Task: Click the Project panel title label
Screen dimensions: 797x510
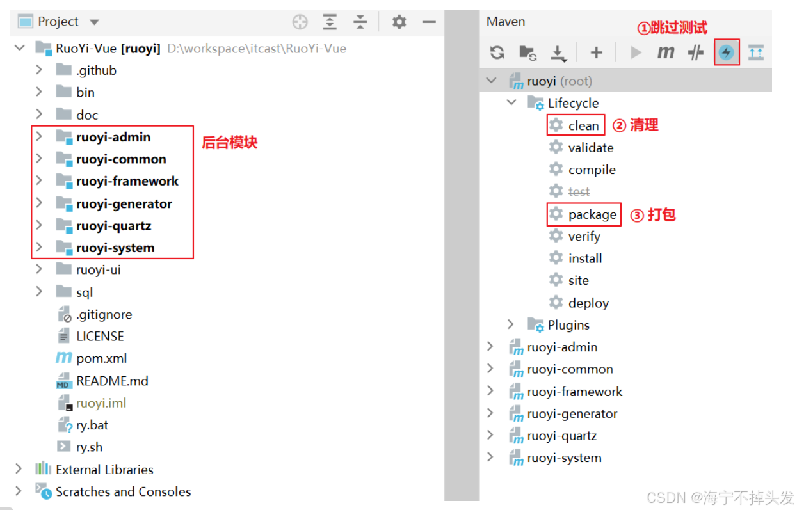Action: (x=58, y=22)
